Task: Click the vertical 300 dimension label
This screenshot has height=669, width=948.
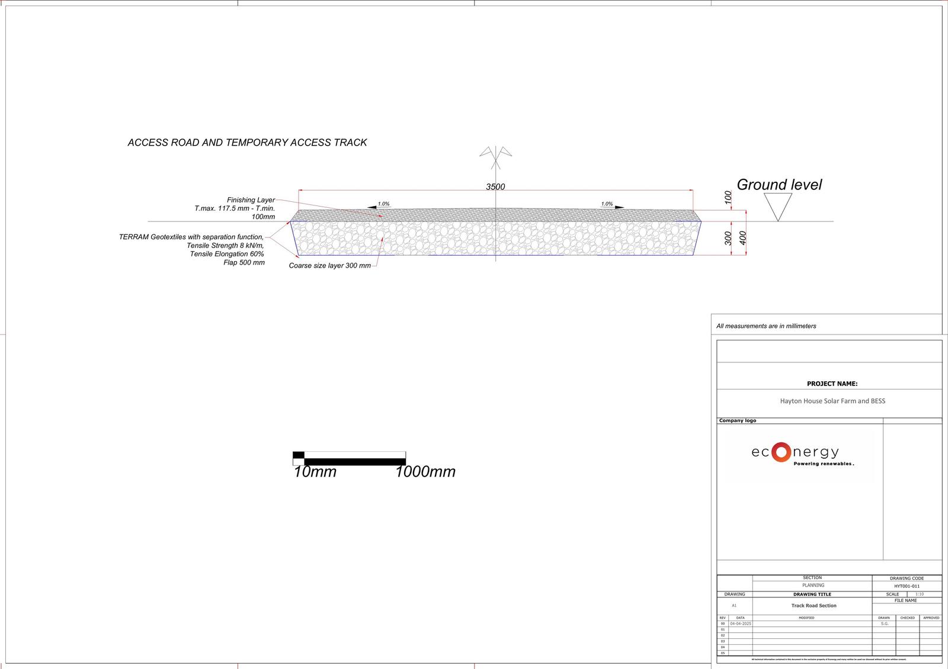Action: [x=728, y=239]
